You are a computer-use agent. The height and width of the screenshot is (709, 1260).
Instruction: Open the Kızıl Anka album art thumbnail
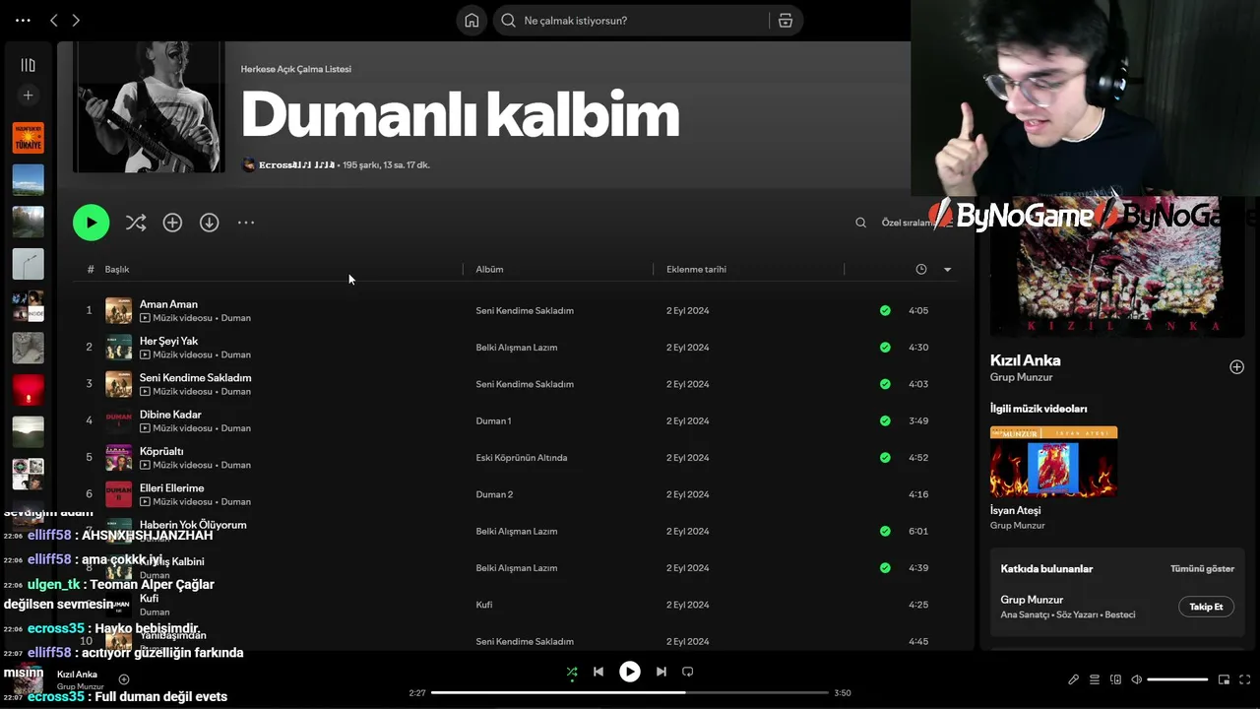(x=29, y=679)
